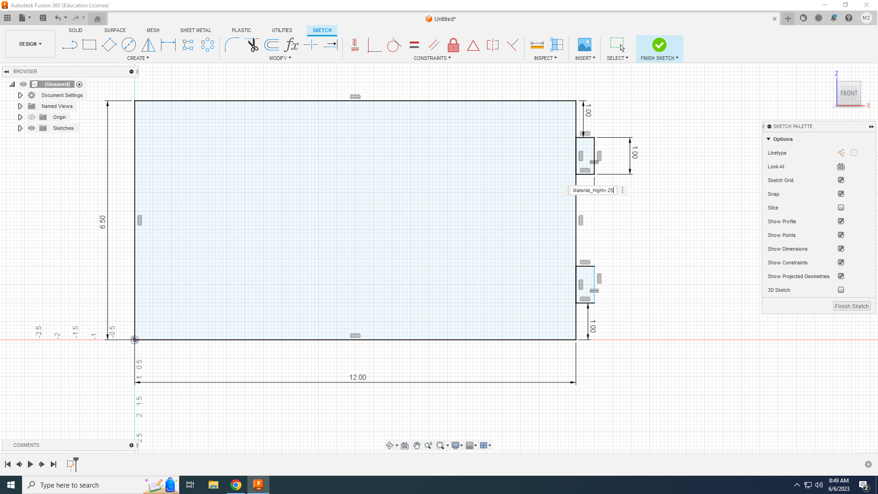Screen dimensions: 878x494
Task: Toggle visibility of Sketches folder
Action: tap(32, 128)
